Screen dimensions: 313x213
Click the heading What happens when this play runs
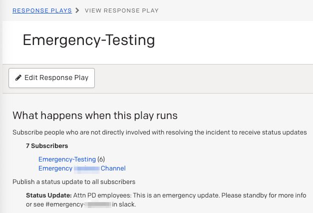tap(95, 115)
